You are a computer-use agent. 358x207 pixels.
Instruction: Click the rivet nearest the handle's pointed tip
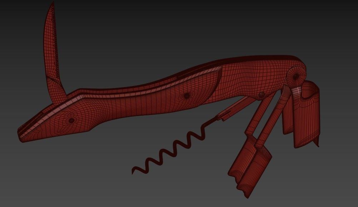tap(71, 120)
